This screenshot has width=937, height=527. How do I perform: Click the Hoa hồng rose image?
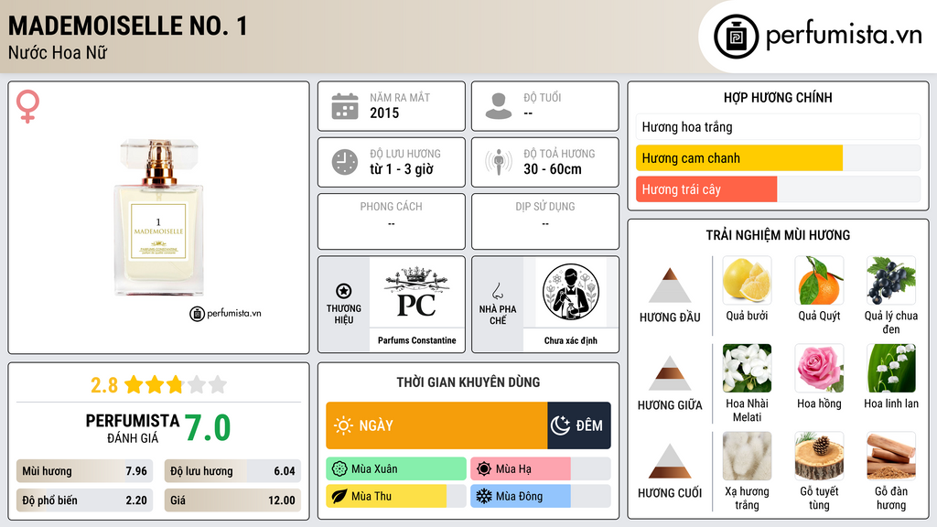(x=819, y=368)
